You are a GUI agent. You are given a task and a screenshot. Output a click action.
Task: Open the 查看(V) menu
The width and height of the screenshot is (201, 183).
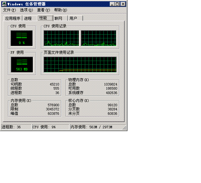(x=44, y=10)
